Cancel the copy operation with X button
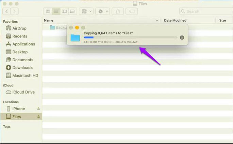Viewport: 233px width, 144px height. coord(182,37)
